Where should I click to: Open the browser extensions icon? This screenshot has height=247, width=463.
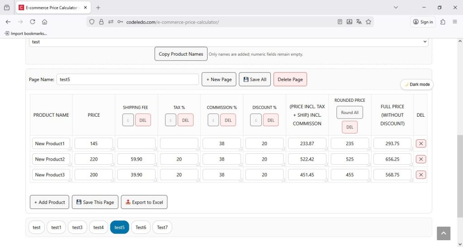click(443, 22)
